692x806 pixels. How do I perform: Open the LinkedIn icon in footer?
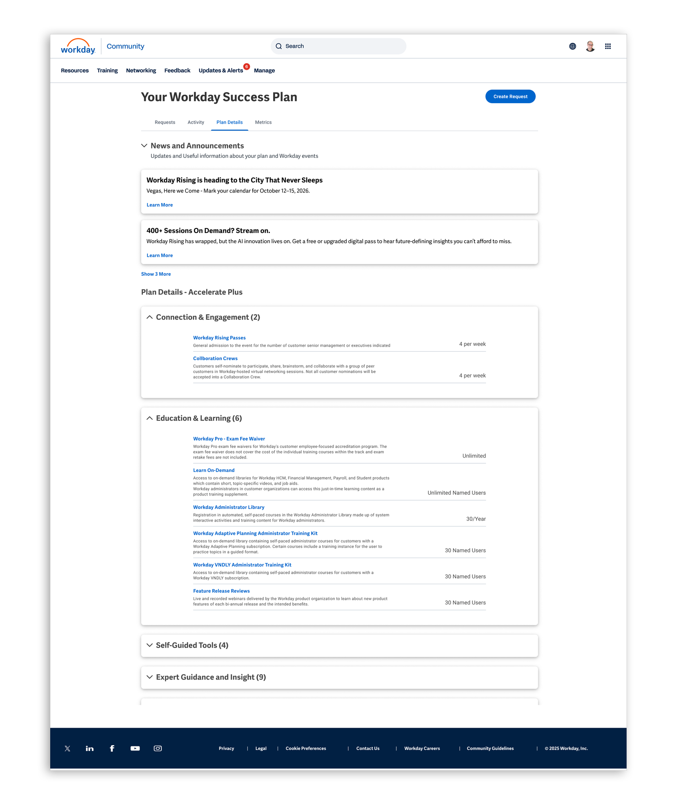[89, 748]
